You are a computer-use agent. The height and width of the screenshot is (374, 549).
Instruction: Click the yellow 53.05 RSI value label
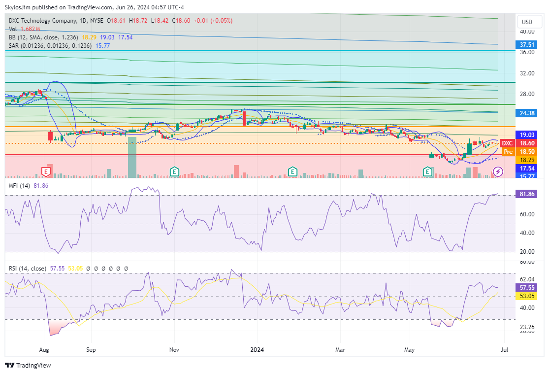pos(527,296)
